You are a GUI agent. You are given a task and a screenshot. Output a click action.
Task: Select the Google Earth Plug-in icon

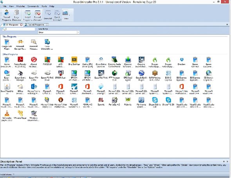click(141, 76)
